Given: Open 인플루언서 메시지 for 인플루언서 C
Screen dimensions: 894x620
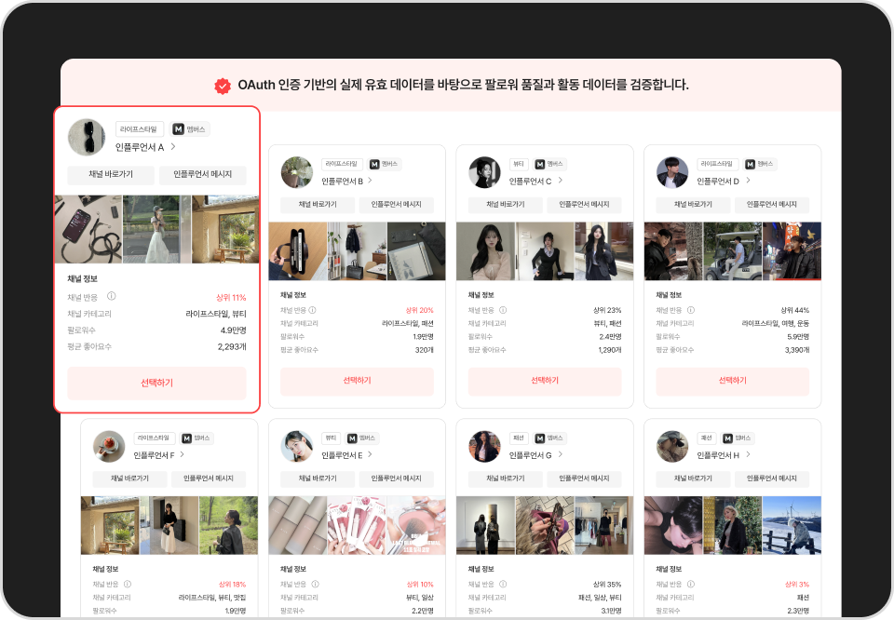Looking at the screenshot, I should coord(584,205).
